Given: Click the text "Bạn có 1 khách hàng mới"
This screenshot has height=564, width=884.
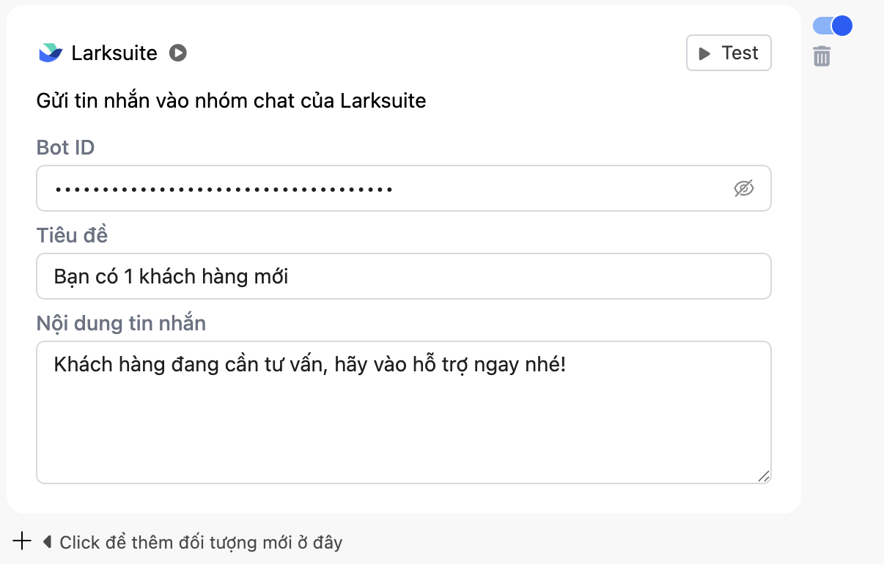Looking at the screenshot, I should pyautogui.click(x=172, y=276).
